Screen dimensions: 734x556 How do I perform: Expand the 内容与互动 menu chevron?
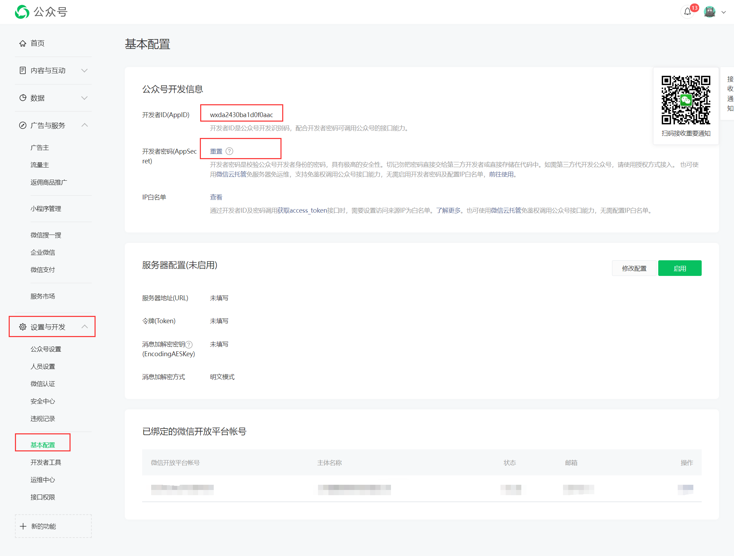click(x=84, y=71)
